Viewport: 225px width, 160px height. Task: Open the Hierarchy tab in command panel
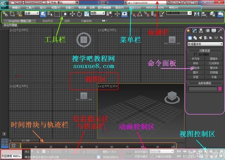tap(201, 31)
